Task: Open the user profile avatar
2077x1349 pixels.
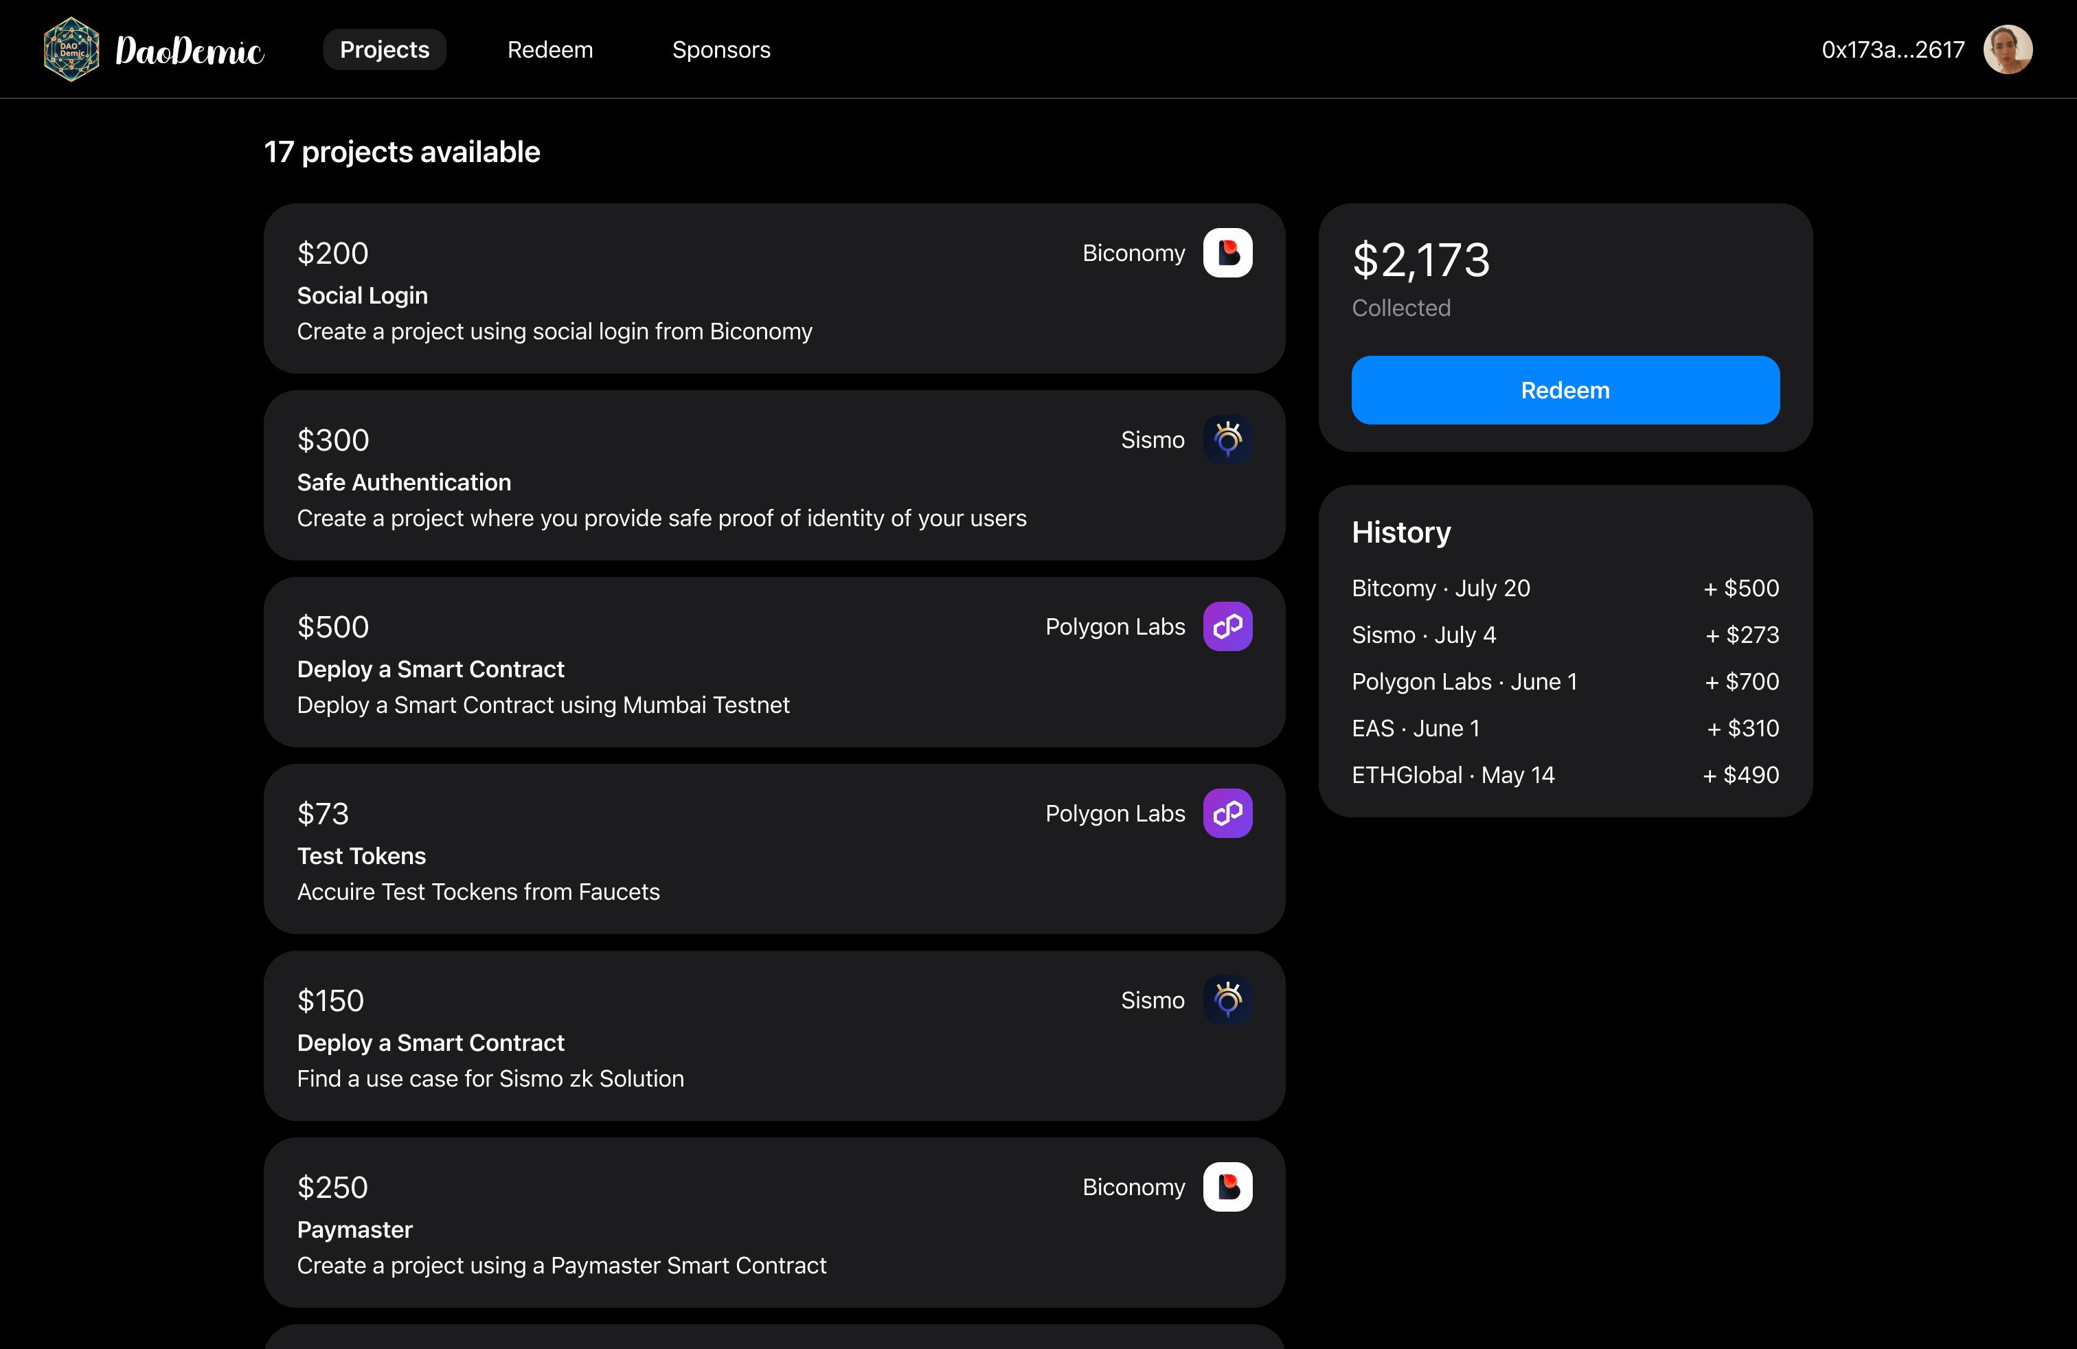Action: pos(2008,49)
